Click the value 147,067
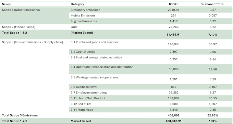233x124 pixels. click(174, 98)
